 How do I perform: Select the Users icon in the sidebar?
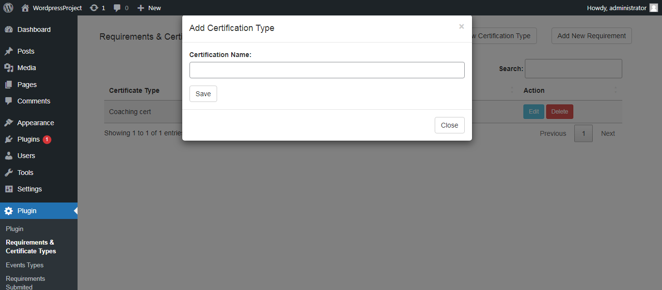(x=9, y=156)
